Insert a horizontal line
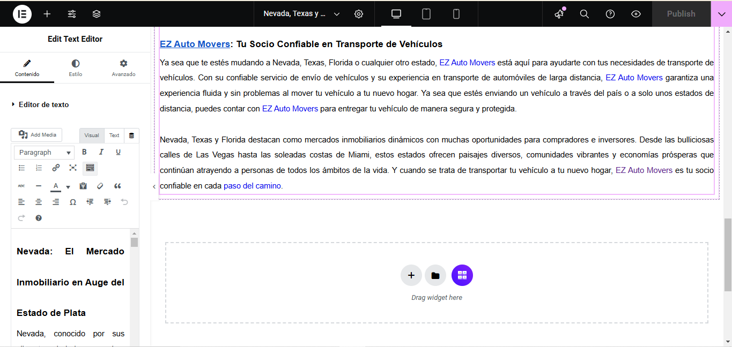Screen dimensions: 732x347 click(x=39, y=186)
